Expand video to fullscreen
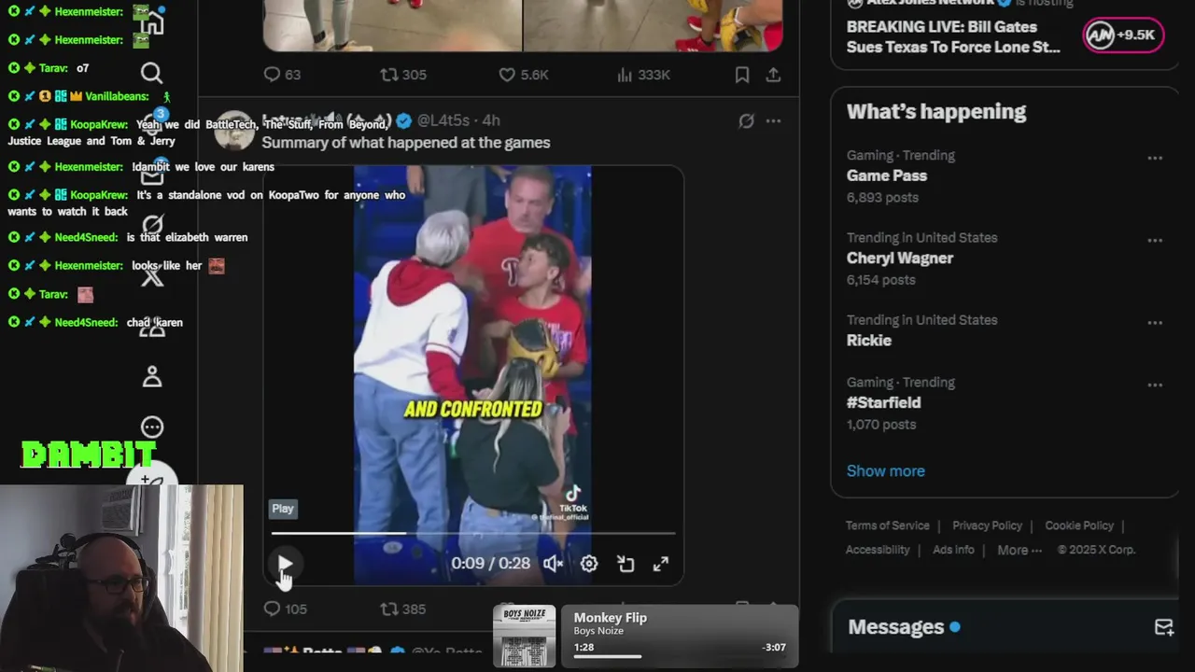 tap(661, 564)
